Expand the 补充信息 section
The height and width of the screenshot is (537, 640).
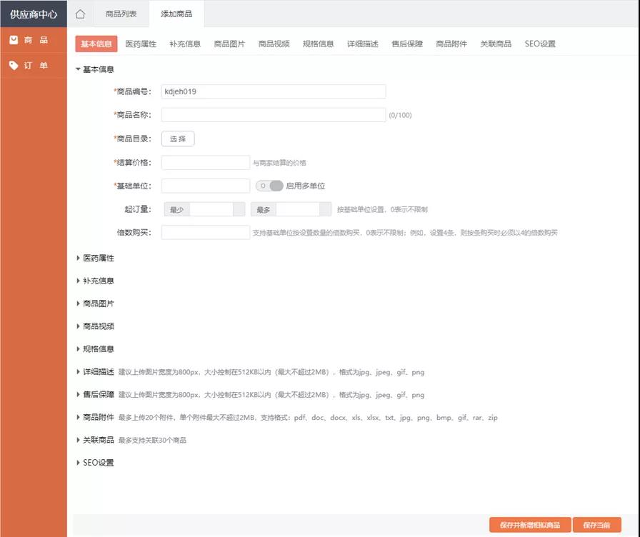click(x=95, y=281)
